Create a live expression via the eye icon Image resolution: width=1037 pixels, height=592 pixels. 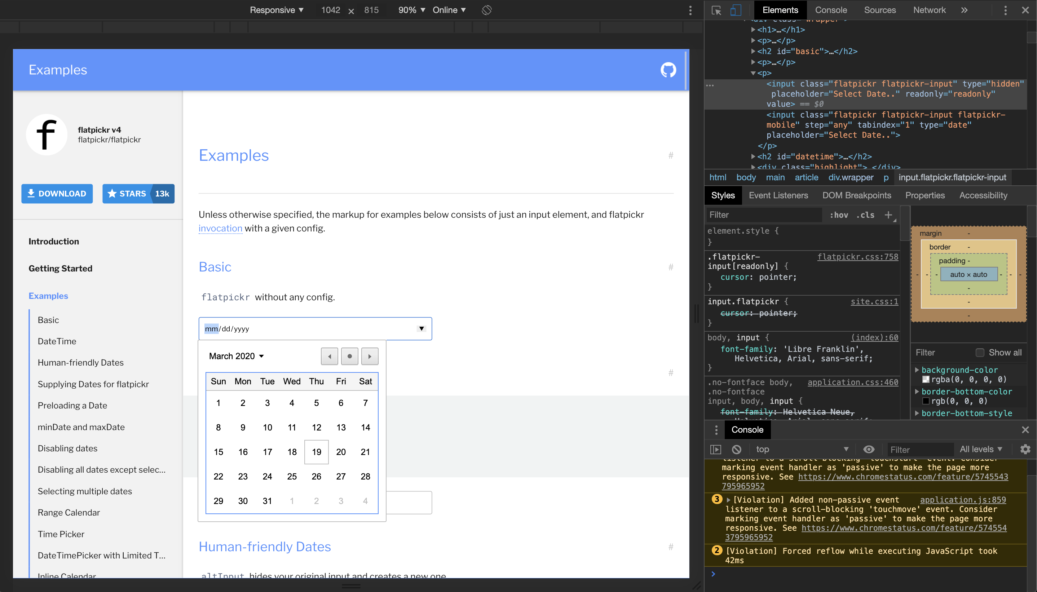click(x=869, y=449)
